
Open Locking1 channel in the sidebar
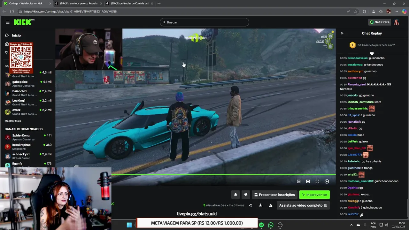click(28, 102)
